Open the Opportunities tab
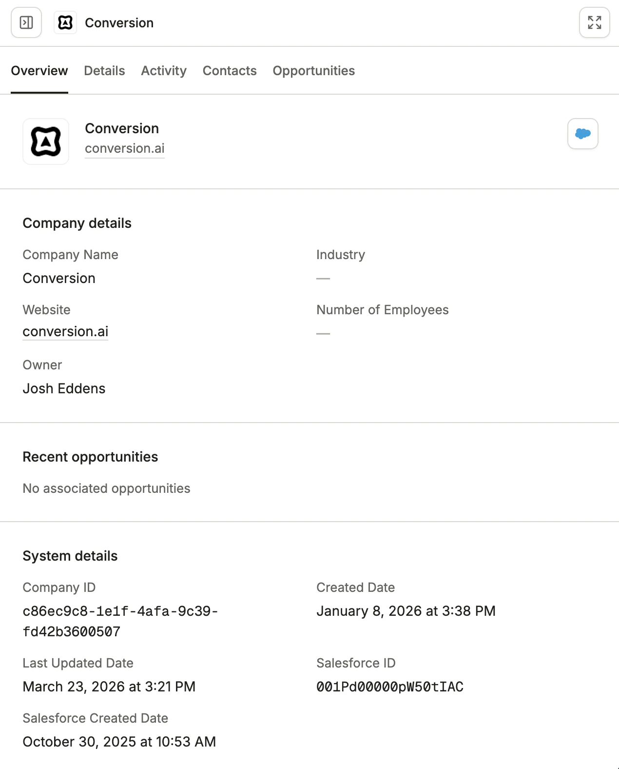 click(314, 71)
